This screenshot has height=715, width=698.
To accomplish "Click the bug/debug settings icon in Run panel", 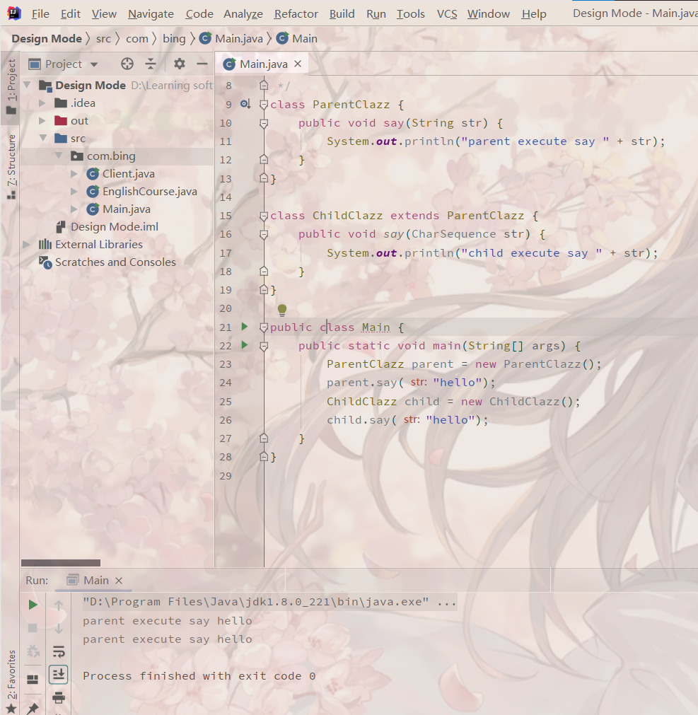I will click(33, 651).
